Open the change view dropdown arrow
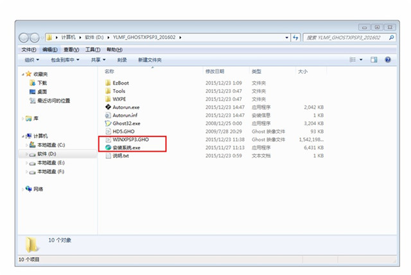Image resolution: width=411 pixels, height=275 pixels. [361, 60]
